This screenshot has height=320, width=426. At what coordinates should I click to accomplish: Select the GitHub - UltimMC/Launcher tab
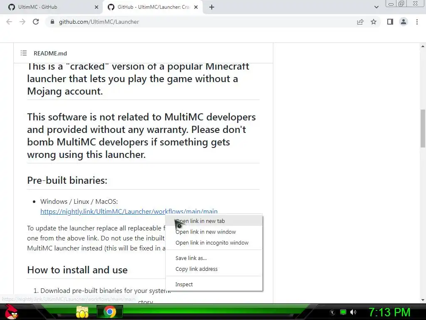pyautogui.click(x=154, y=7)
